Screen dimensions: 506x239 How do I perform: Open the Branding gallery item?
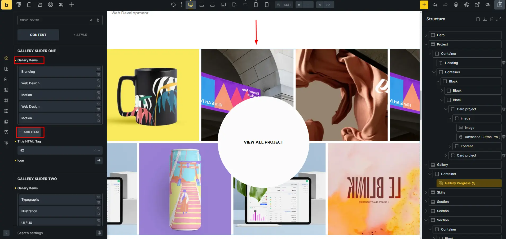point(57,72)
